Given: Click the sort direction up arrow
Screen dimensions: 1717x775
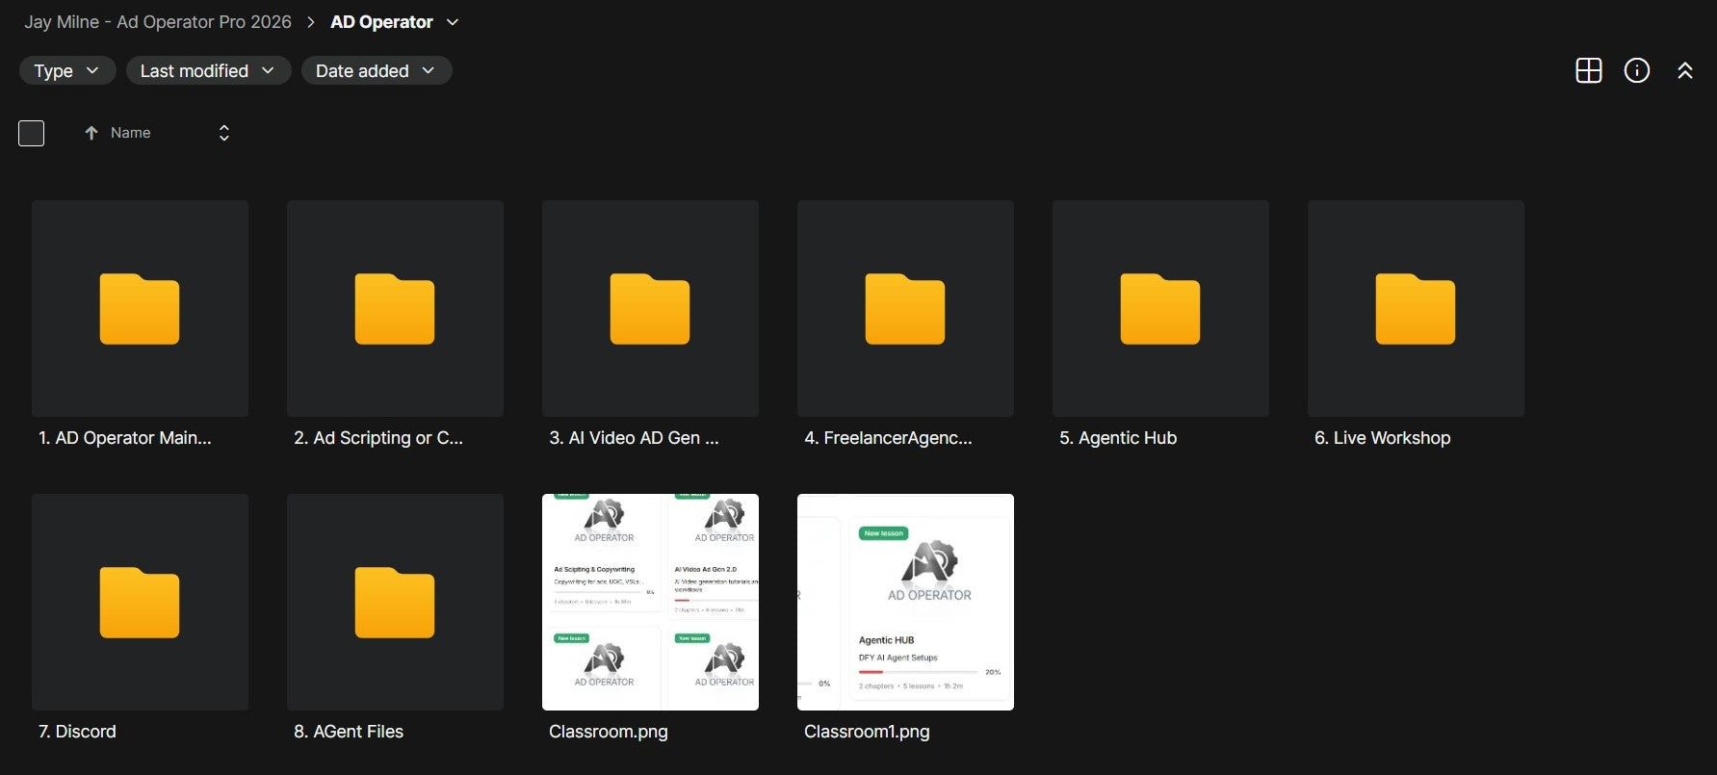Looking at the screenshot, I should coord(91,133).
